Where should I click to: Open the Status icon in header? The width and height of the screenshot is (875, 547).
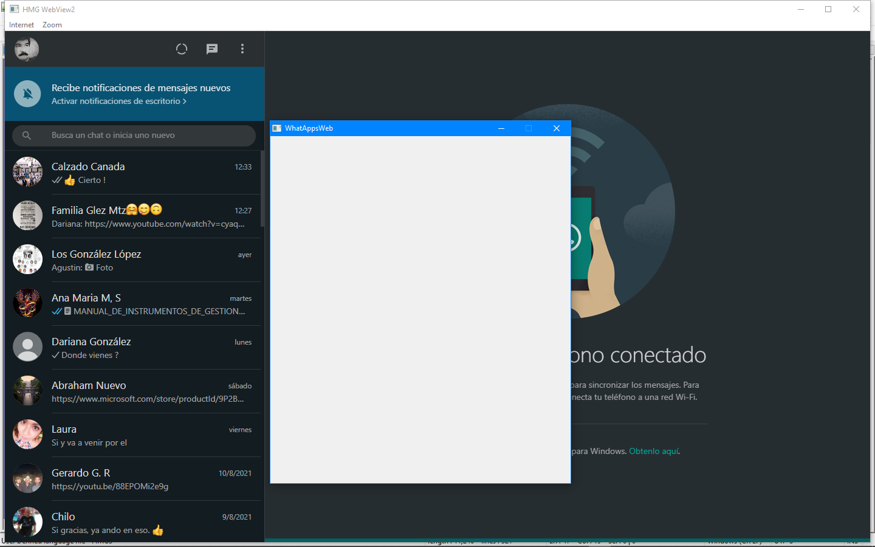[181, 49]
